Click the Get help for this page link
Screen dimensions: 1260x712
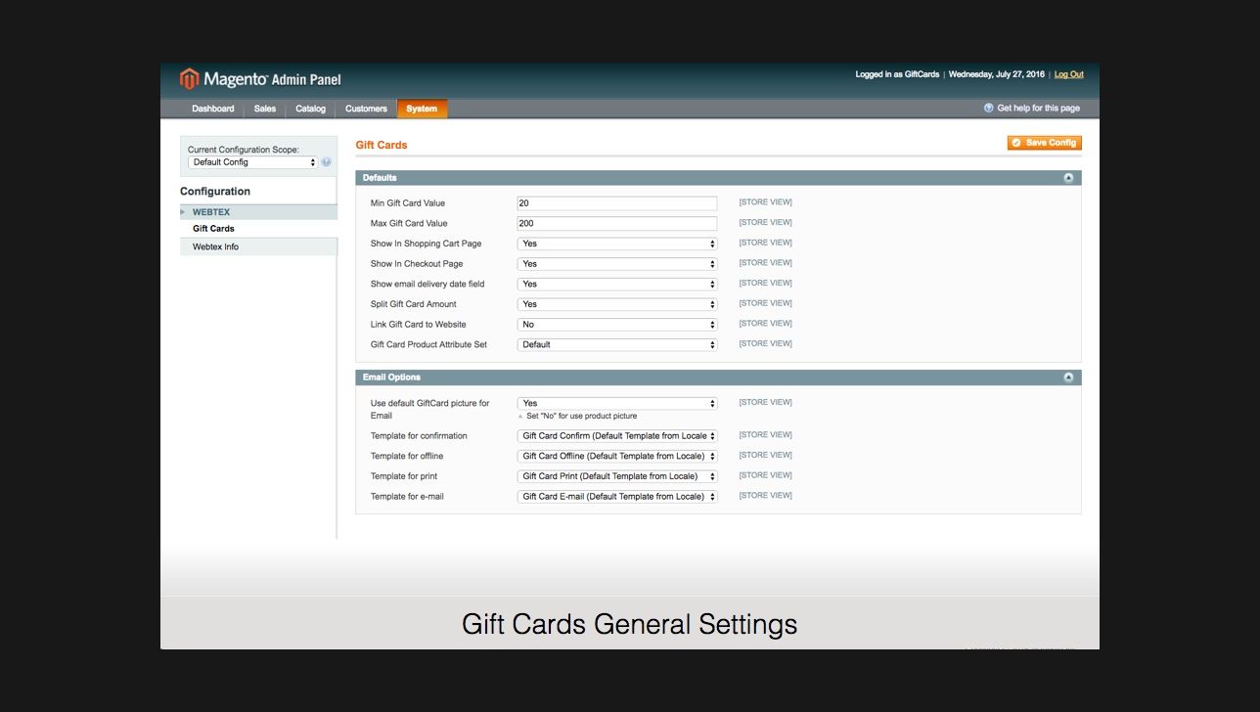[x=1038, y=109]
